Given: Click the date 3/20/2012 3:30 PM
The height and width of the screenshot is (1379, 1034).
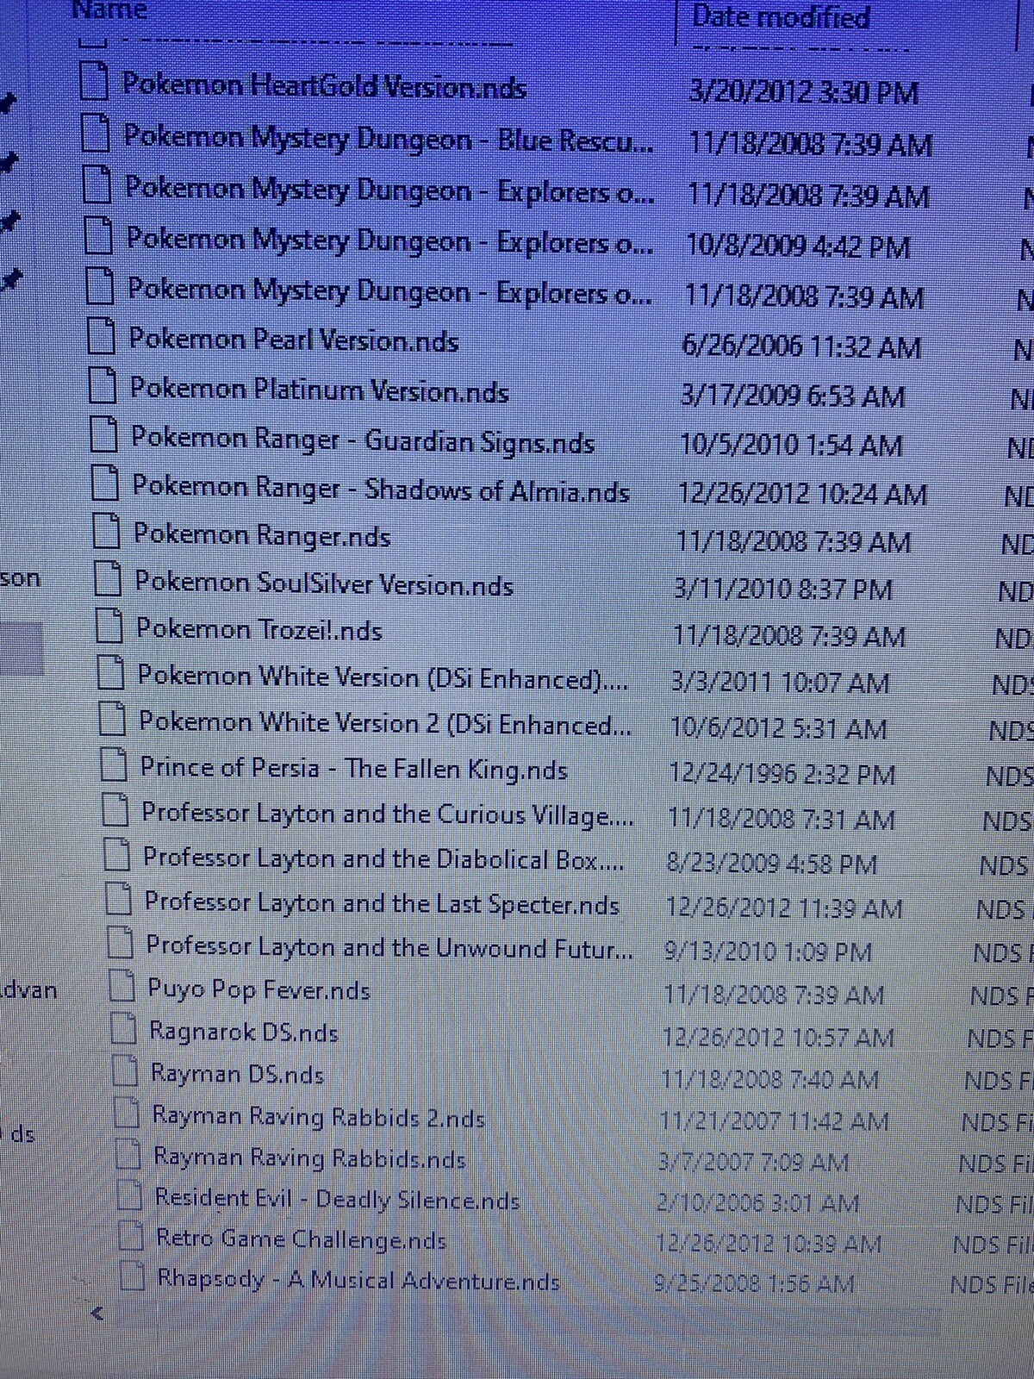Looking at the screenshot, I should coord(804,91).
